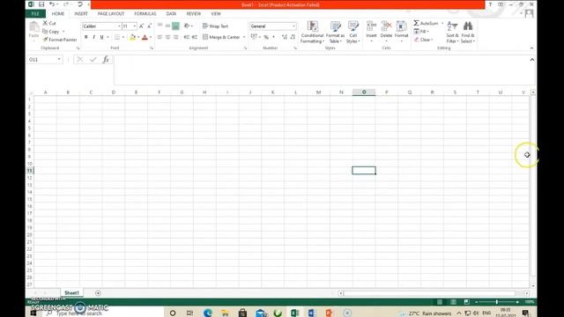Click the Copy command
Image resolution: width=564 pixels, height=317 pixels.
[51, 32]
